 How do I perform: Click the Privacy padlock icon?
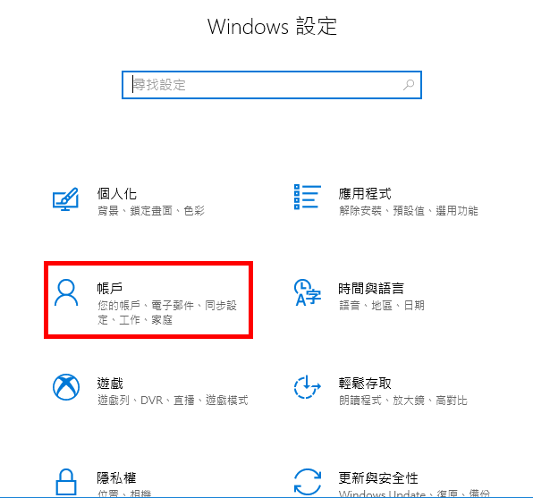click(66, 482)
